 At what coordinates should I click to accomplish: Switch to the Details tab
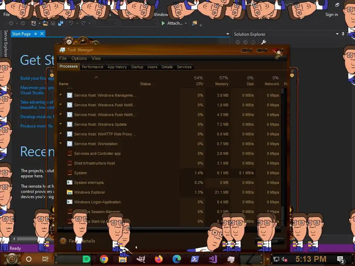(167, 67)
